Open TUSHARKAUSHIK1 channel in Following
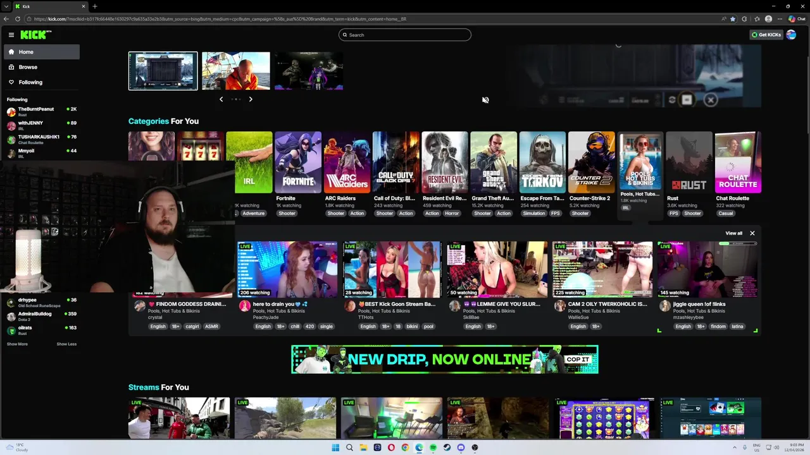 pyautogui.click(x=42, y=139)
